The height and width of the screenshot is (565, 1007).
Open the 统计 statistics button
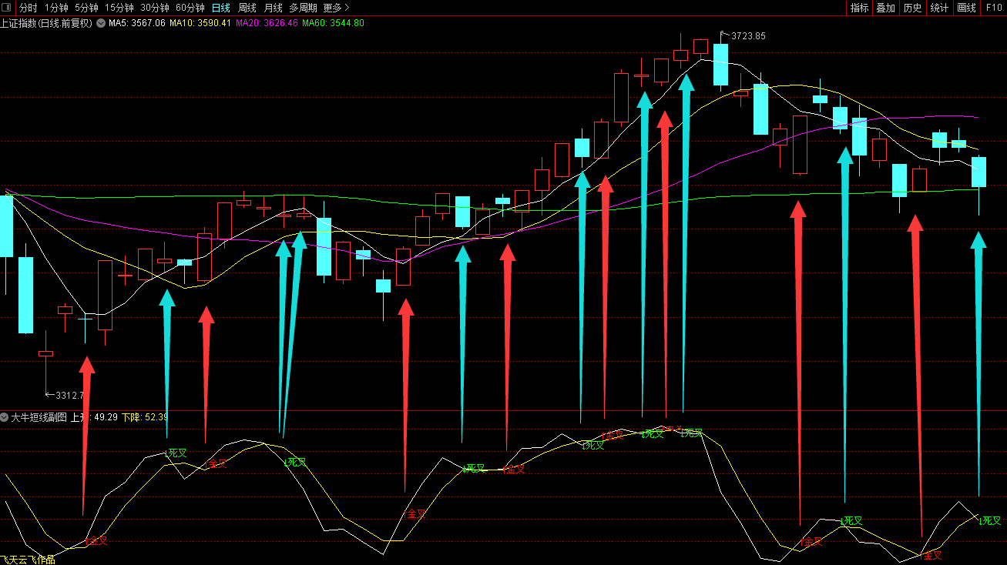(939, 8)
